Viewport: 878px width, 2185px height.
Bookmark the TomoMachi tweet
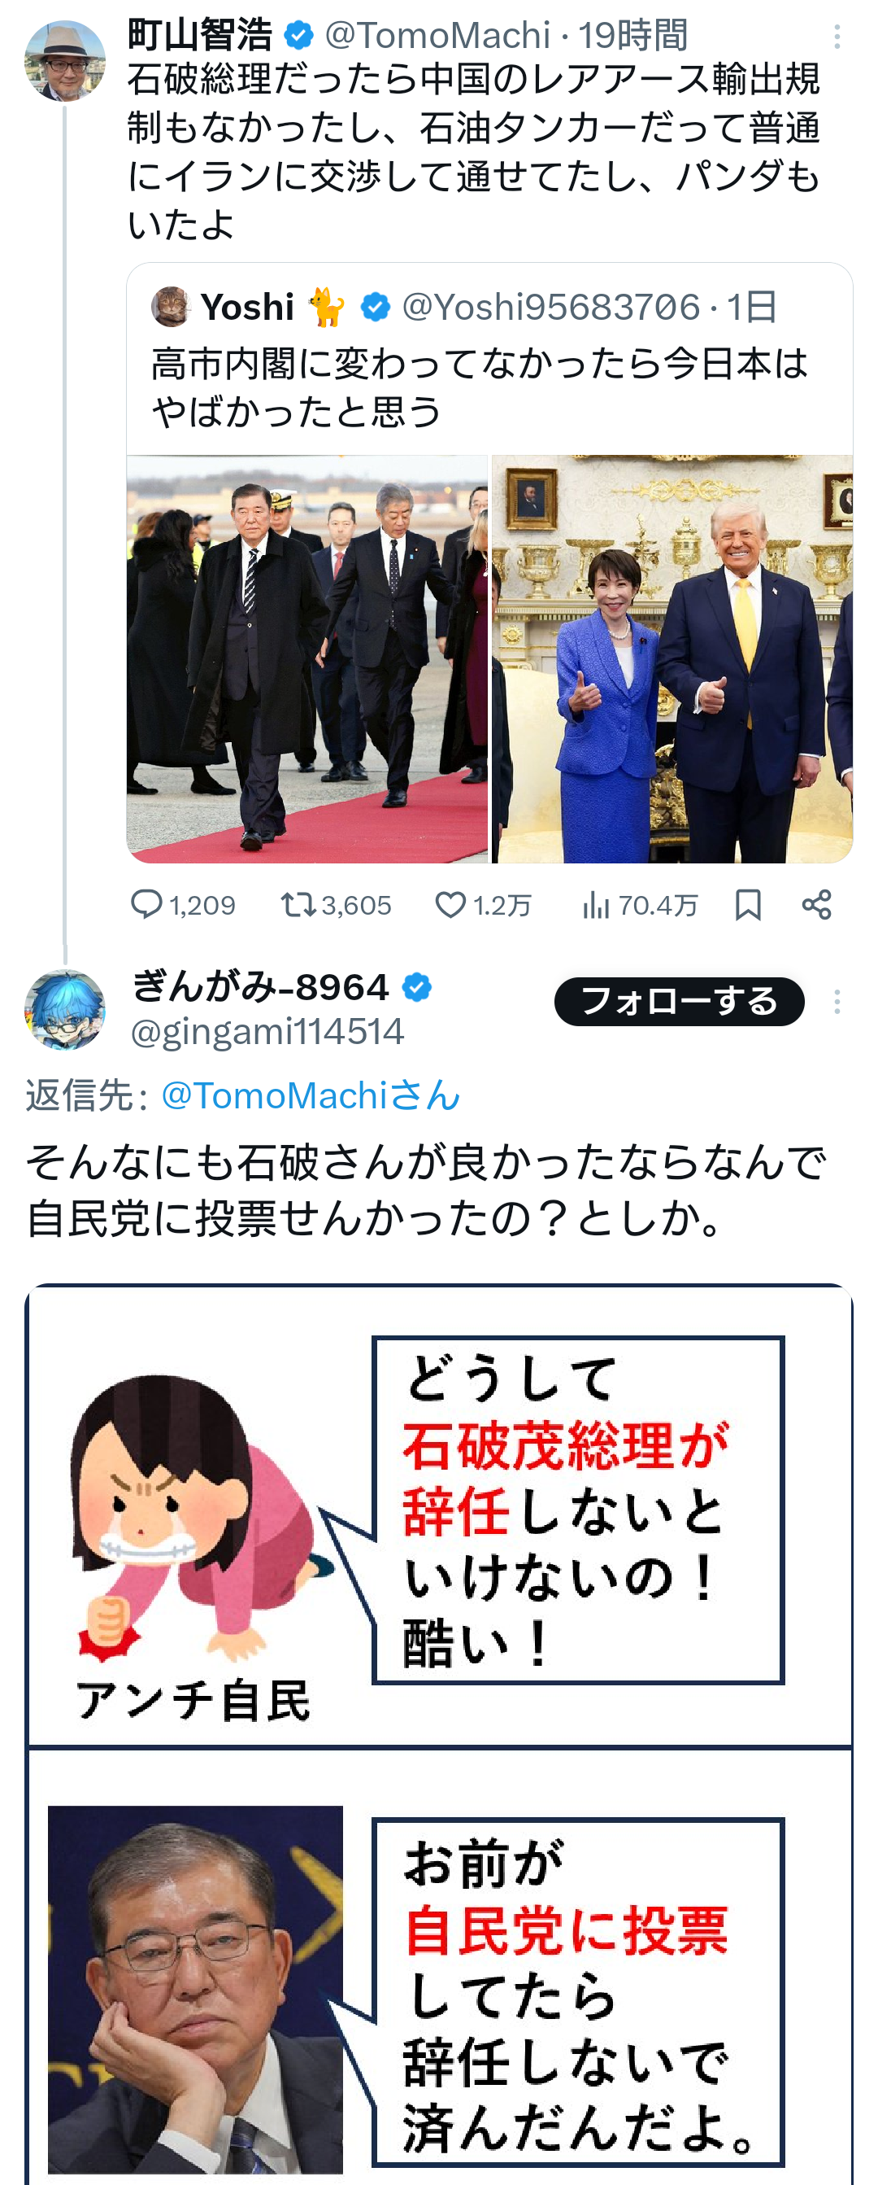click(x=747, y=905)
